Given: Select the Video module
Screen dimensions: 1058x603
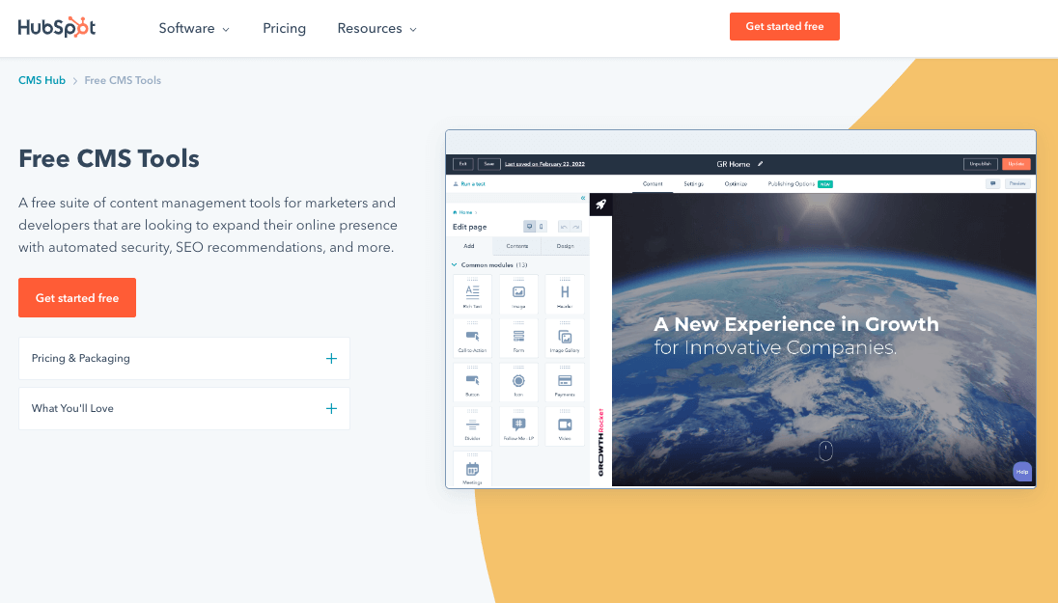Looking at the screenshot, I should (x=565, y=425).
